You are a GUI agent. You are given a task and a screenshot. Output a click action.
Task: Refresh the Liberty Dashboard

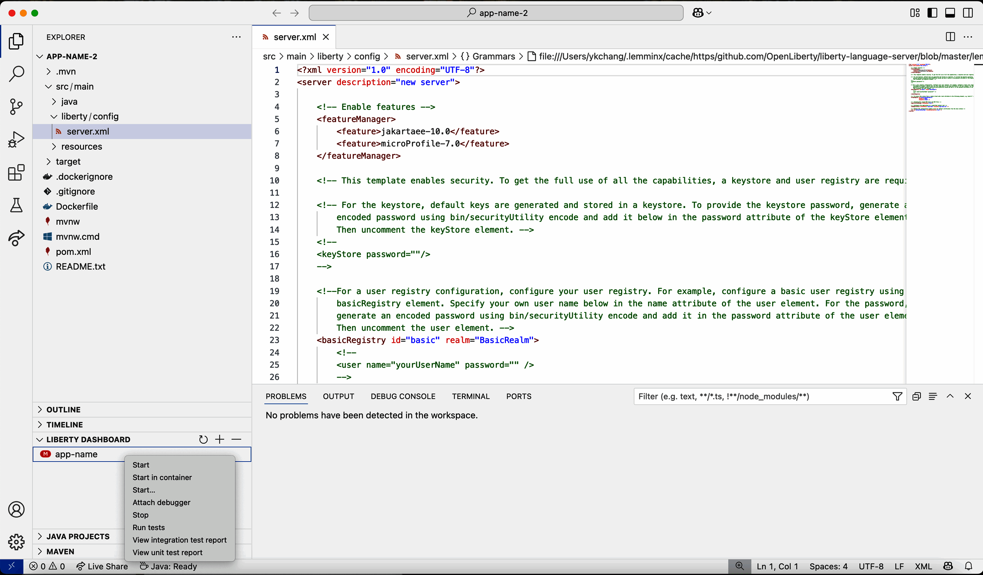(x=203, y=439)
